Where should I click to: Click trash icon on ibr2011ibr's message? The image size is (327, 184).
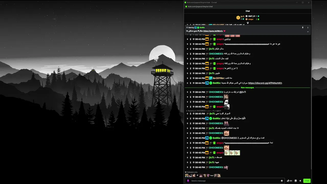point(188,78)
